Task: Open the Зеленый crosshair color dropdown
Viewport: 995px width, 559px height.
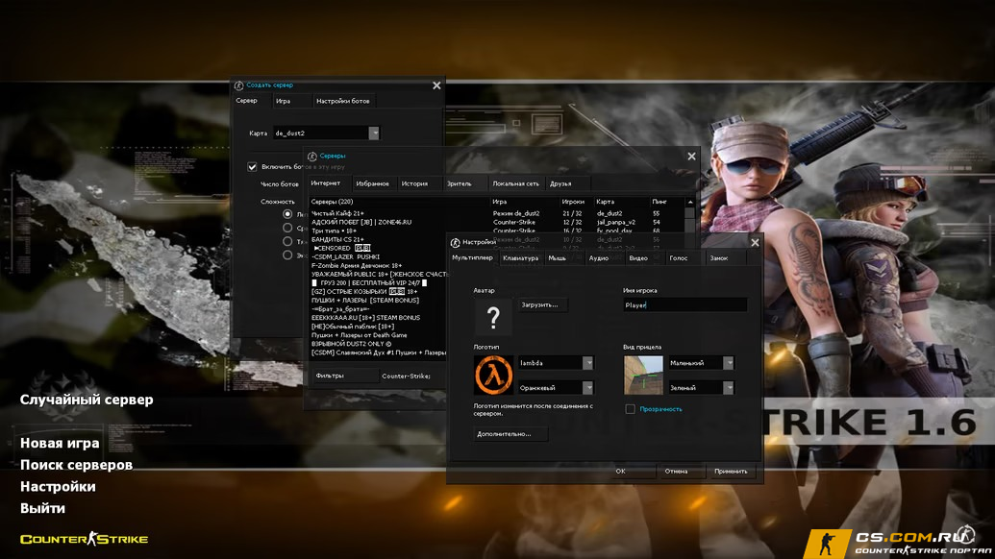Action: [x=728, y=388]
